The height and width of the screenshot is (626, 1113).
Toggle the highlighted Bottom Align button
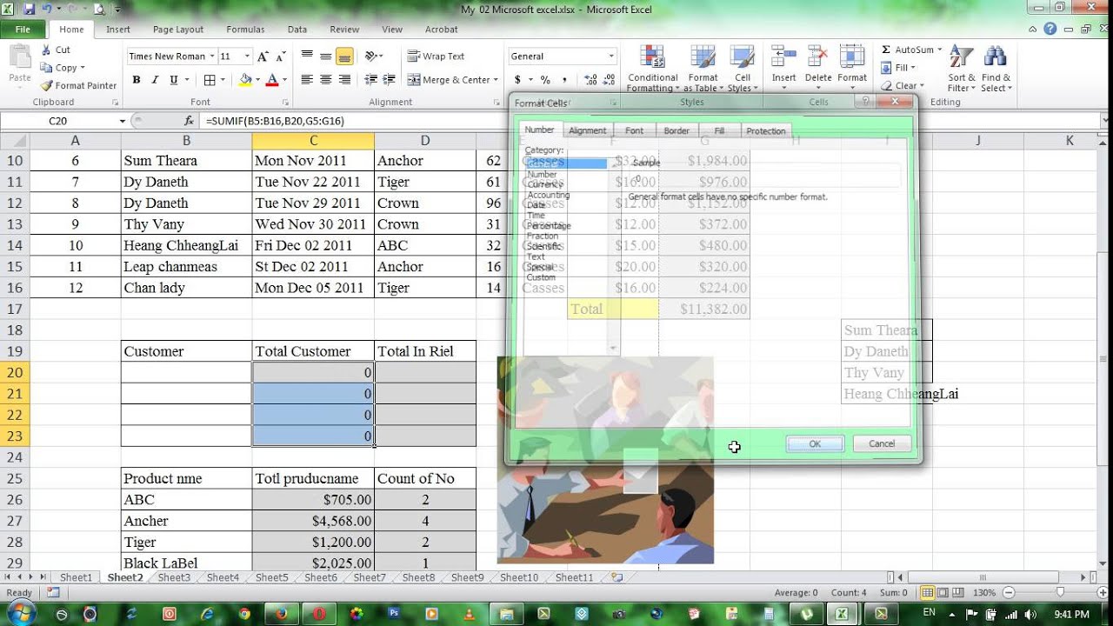click(344, 56)
